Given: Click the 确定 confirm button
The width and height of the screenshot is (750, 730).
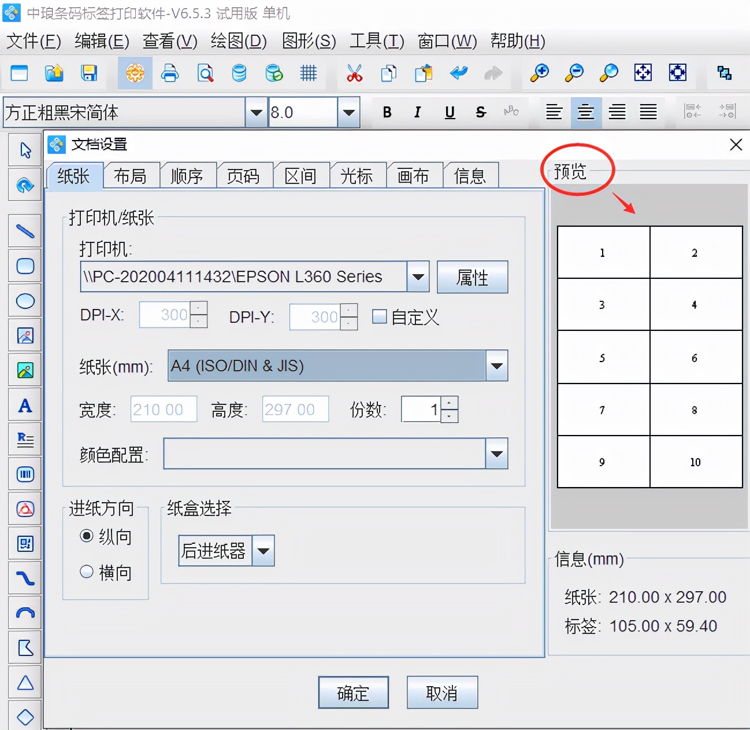Looking at the screenshot, I should point(353,692).
